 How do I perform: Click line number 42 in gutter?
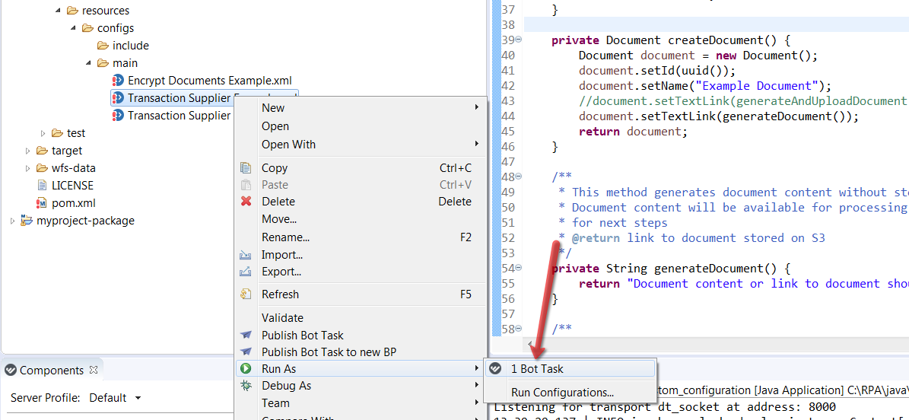pos(507,86)
